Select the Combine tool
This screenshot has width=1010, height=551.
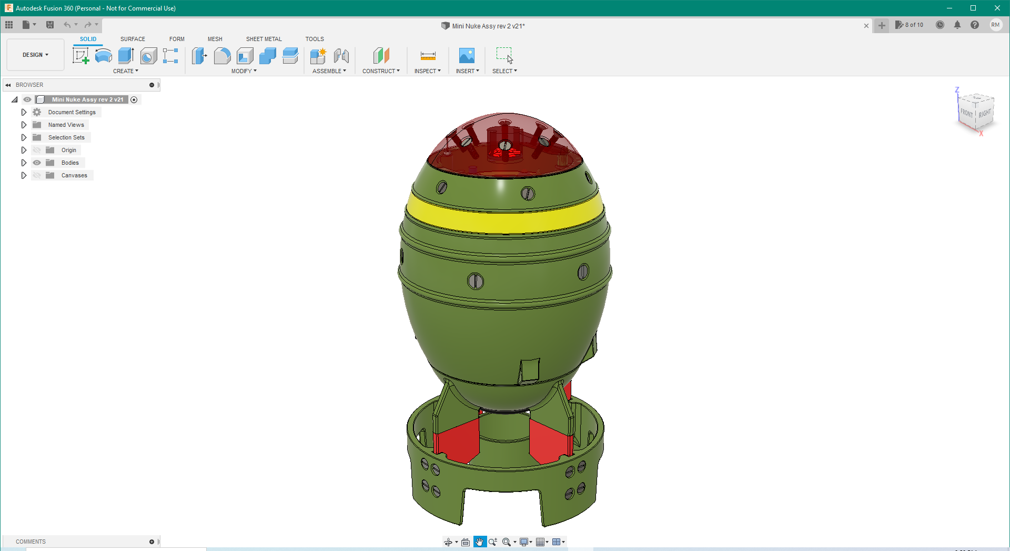click(x=268, y=55)
